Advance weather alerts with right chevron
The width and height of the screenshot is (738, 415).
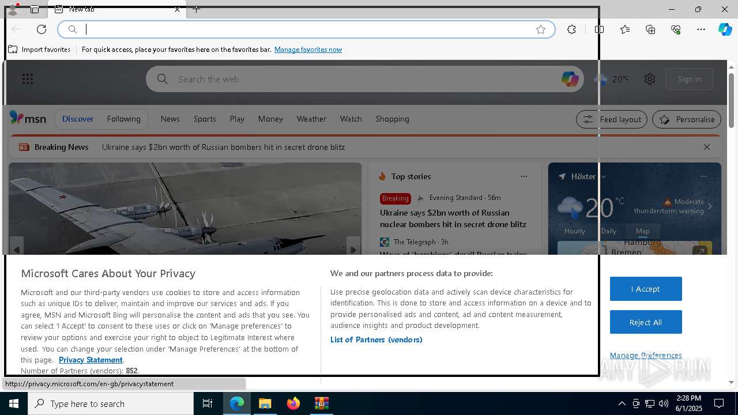coord(710,206)
